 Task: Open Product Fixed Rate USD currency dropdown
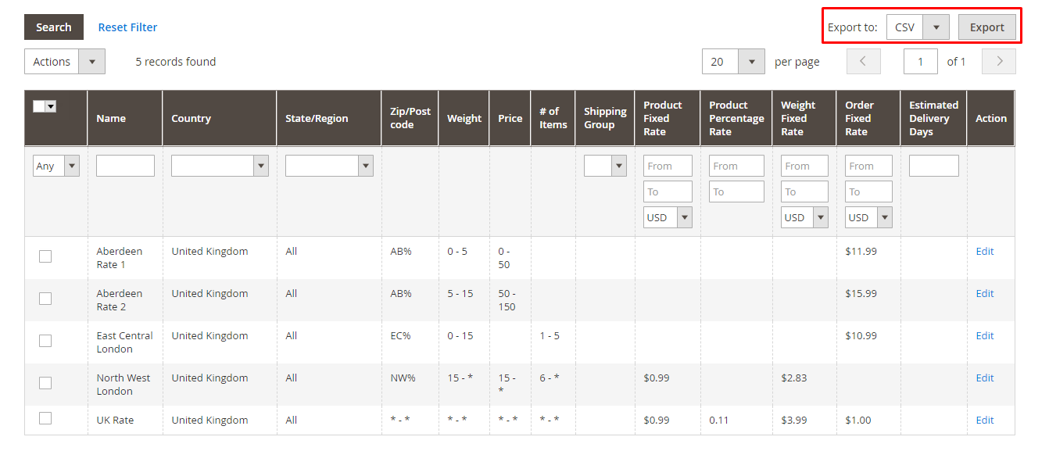pos(668,217)
